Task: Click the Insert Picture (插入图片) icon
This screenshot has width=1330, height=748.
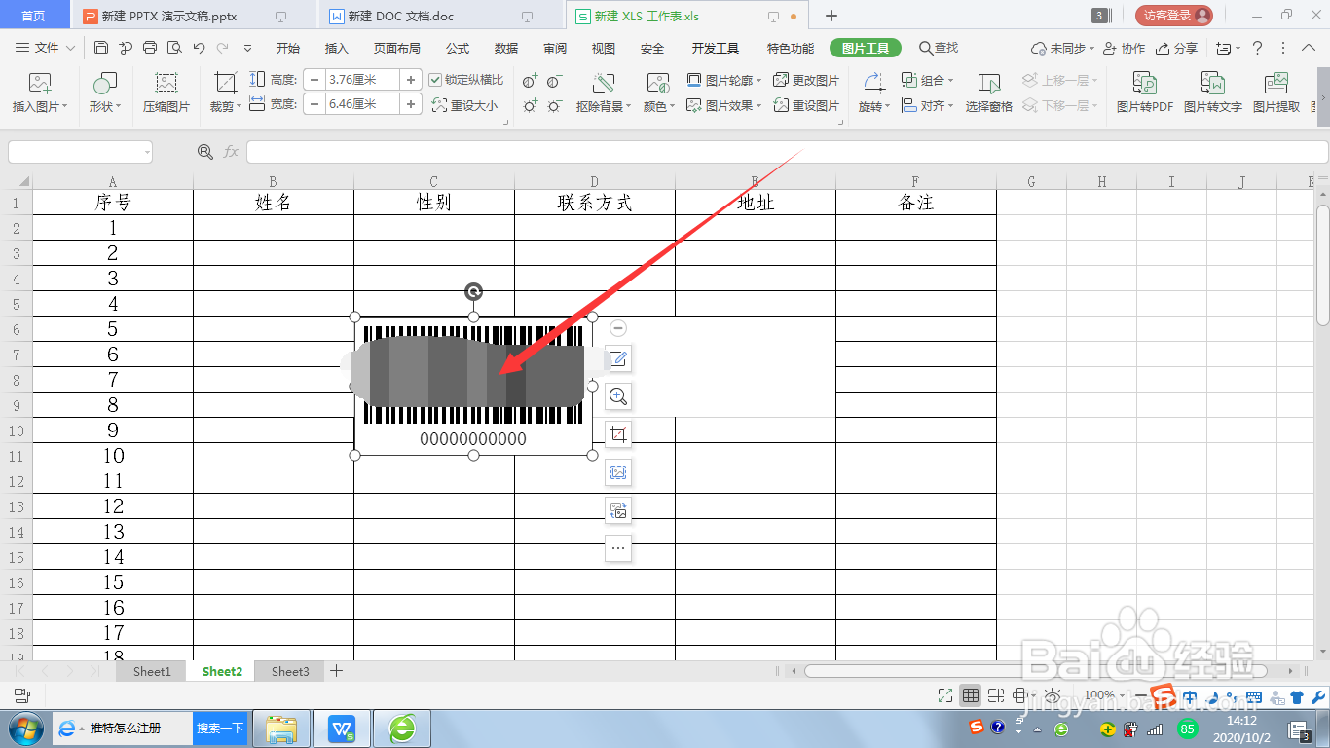Action: pyautogui.click(x=39, y=84)
